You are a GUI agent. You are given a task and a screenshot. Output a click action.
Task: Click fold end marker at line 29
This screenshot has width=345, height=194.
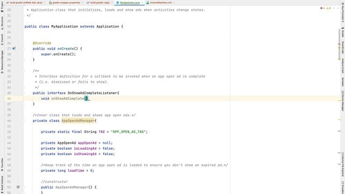click(x=23, y=60)
